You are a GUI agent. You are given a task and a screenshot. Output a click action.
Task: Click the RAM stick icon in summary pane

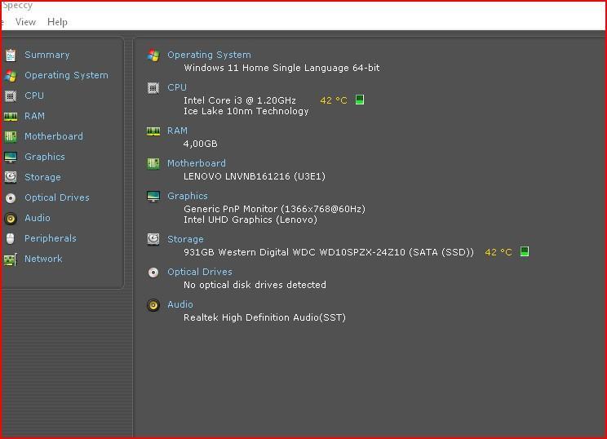153,131
